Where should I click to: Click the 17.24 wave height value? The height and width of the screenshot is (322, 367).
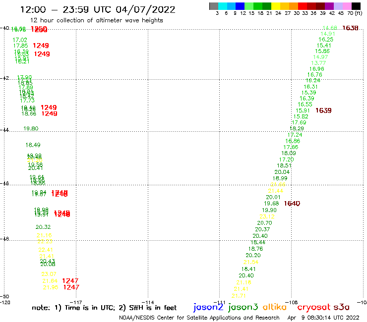point(295,135)
